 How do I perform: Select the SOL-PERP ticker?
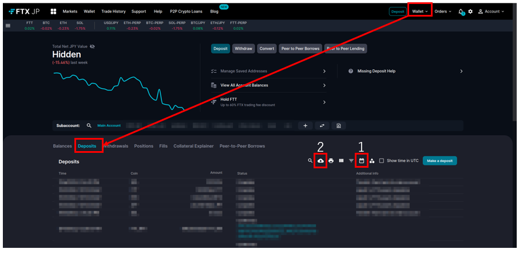(177, 26)
